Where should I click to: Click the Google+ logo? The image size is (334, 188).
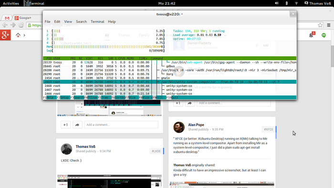coord(5,35)
